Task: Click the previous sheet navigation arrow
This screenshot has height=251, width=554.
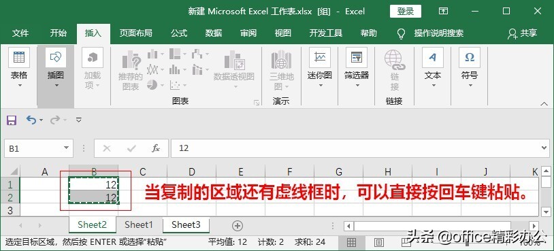Action: click(21, 225)
